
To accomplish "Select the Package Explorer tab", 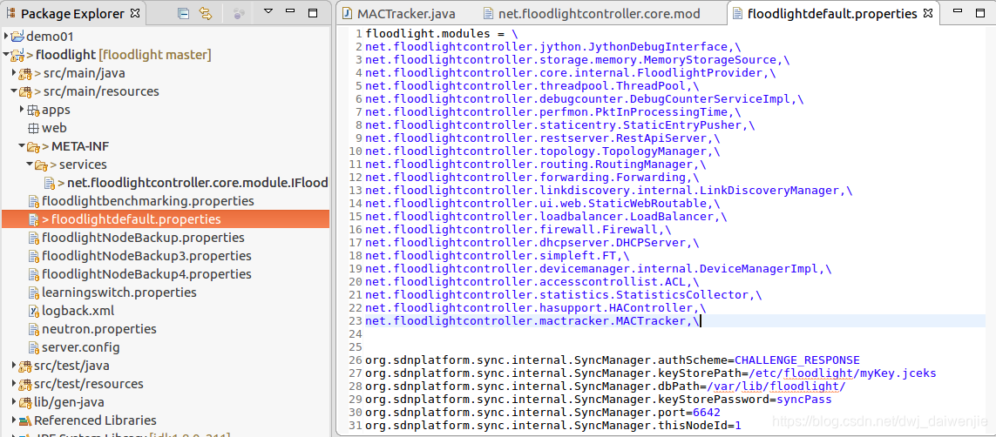I will [72, 13].
